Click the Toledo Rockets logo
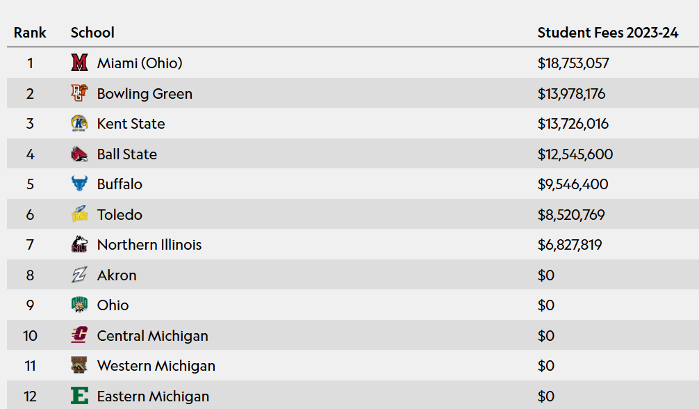699x409 pixels. [x=79, y=214]
